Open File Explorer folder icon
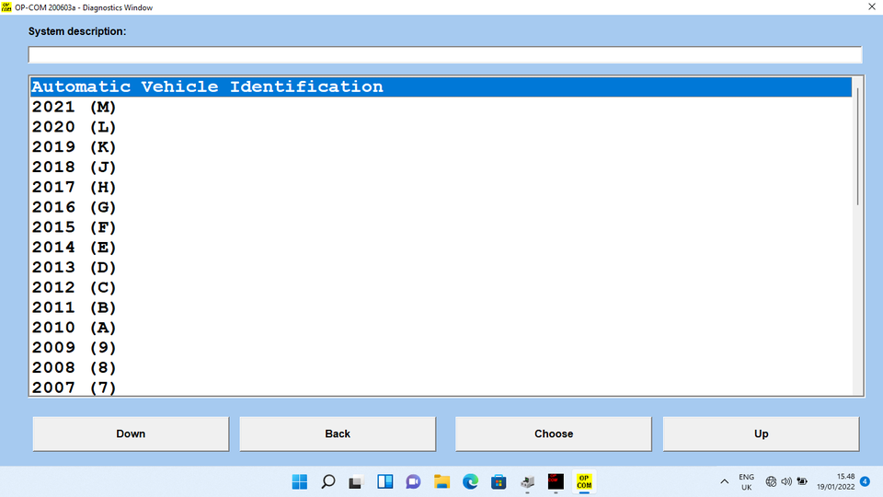This screenshot has width=883, height=497. click(442, 481)
